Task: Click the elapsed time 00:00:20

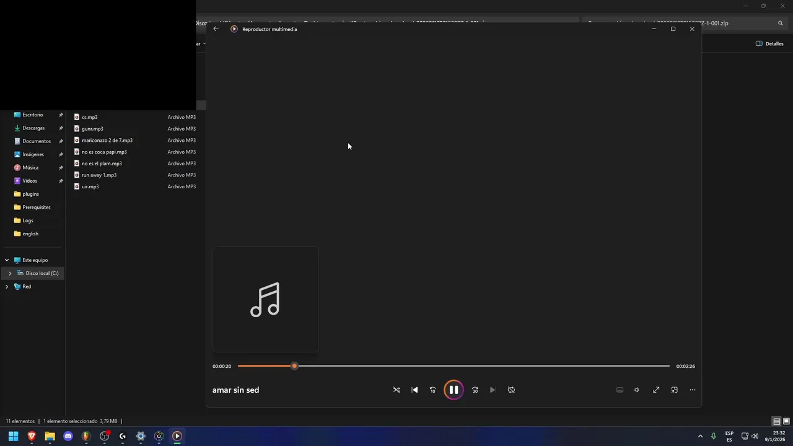Action: 222,366
